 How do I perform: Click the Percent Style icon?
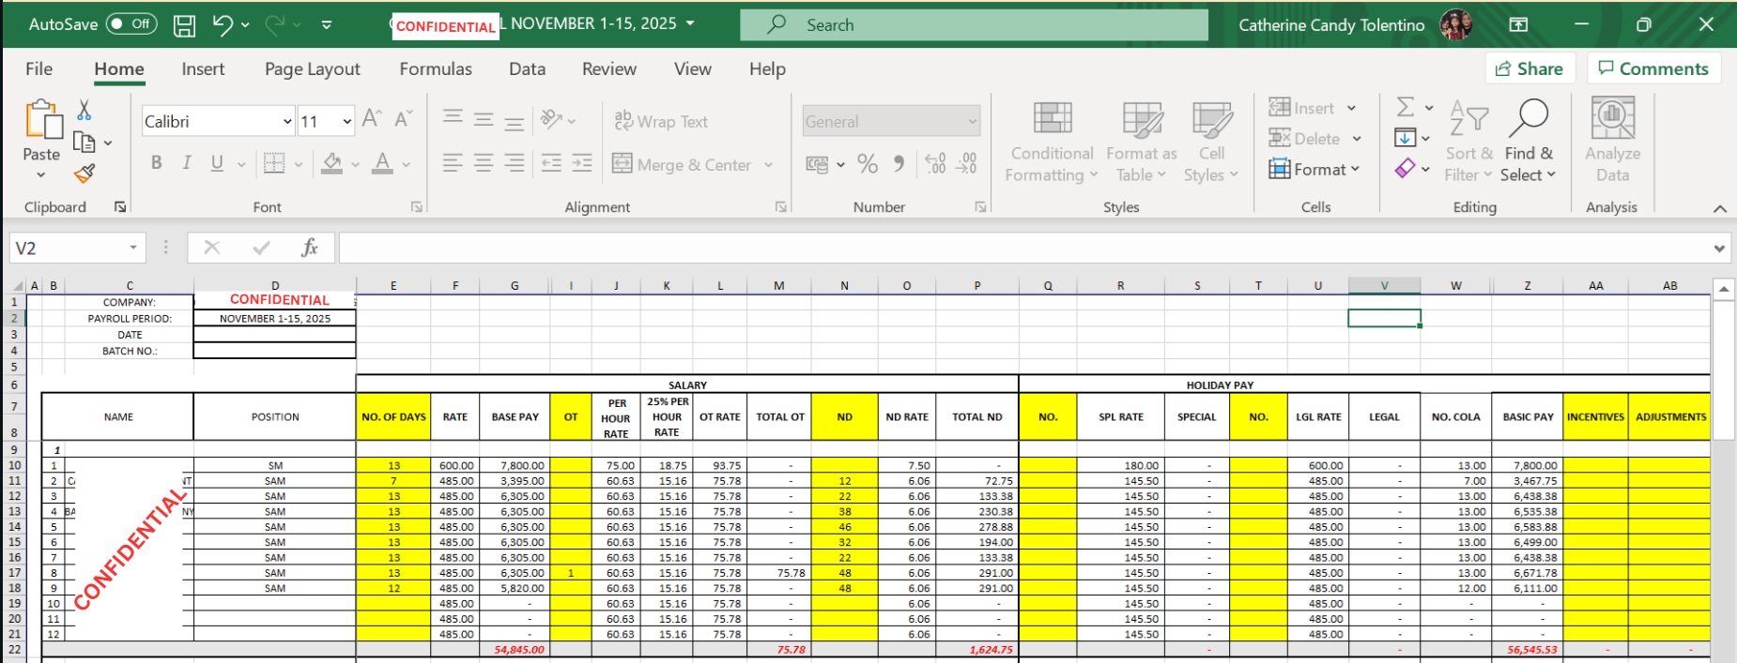pyautogui.click(x=868, y=164)
